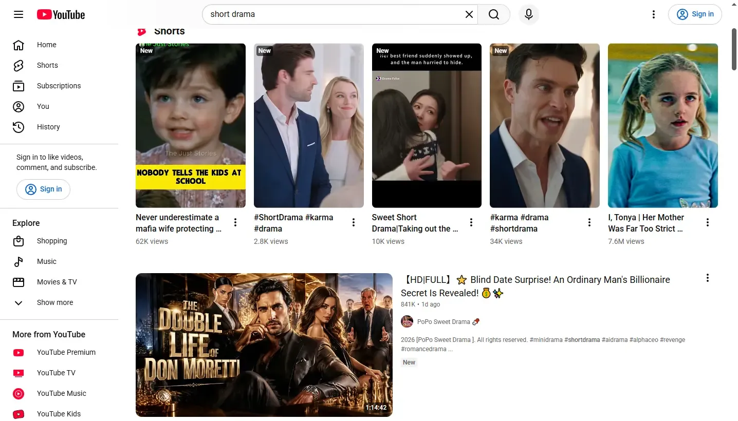Screen dimensions: 738x421
Task: Click the You profile icon in the sidebar
Action: (x=19, y=106)
